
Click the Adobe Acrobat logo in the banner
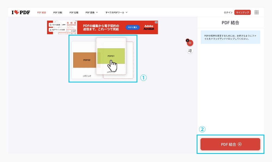point(149,27)
